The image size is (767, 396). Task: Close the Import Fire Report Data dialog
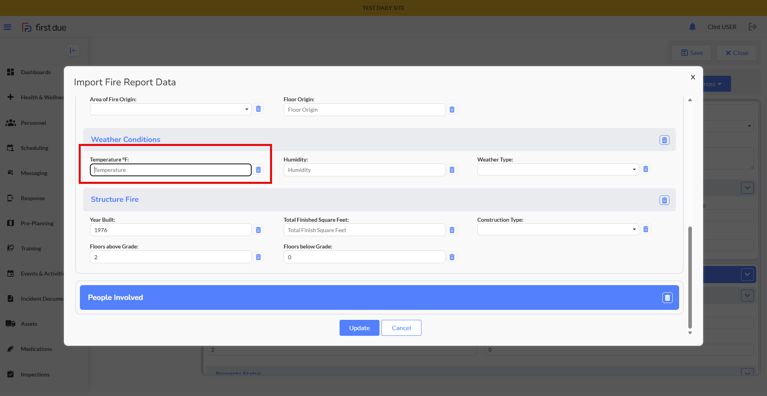[693, 77]
